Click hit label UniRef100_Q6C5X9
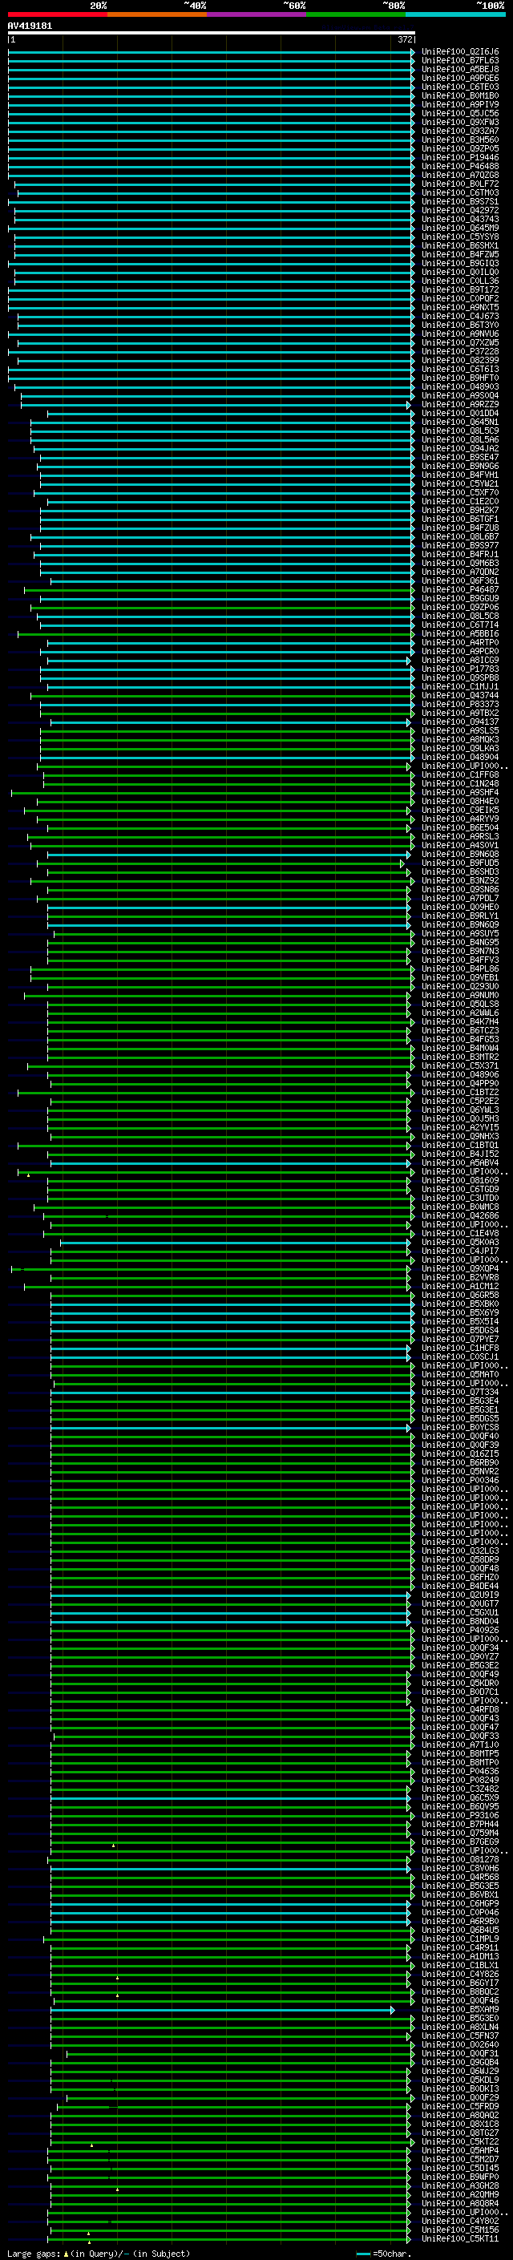The image size is (513, 2260). (460, 1797)
